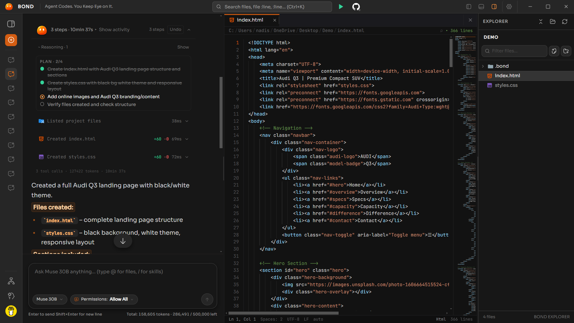This screenshot has height=323, width=574.
Task: Open the agent hierarchy icon in sidebar
Action: click(11, 281)
